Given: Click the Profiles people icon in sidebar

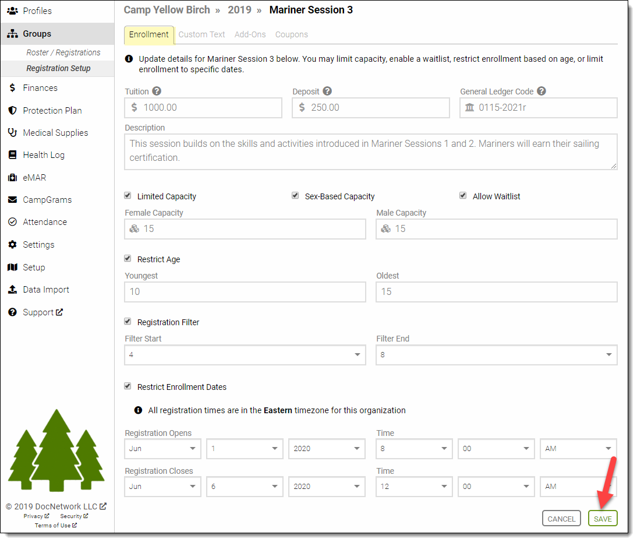Looking at the screenshot, I should 12,11.
